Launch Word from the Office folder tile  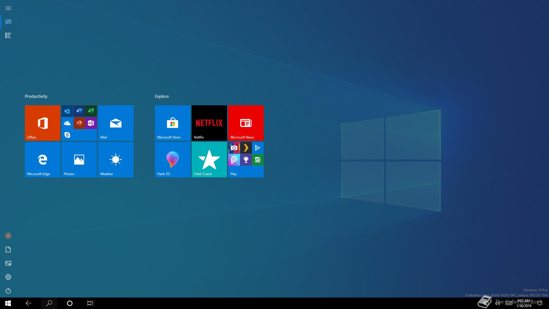(79, 111)
